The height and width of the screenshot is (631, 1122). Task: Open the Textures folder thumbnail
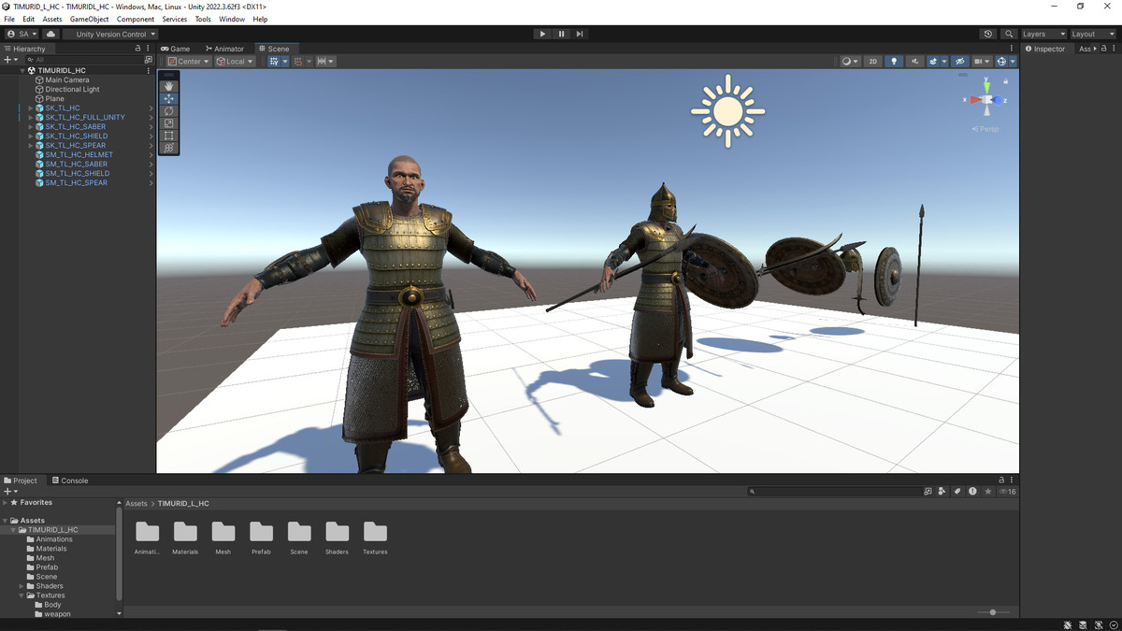[x=375, y=533]
